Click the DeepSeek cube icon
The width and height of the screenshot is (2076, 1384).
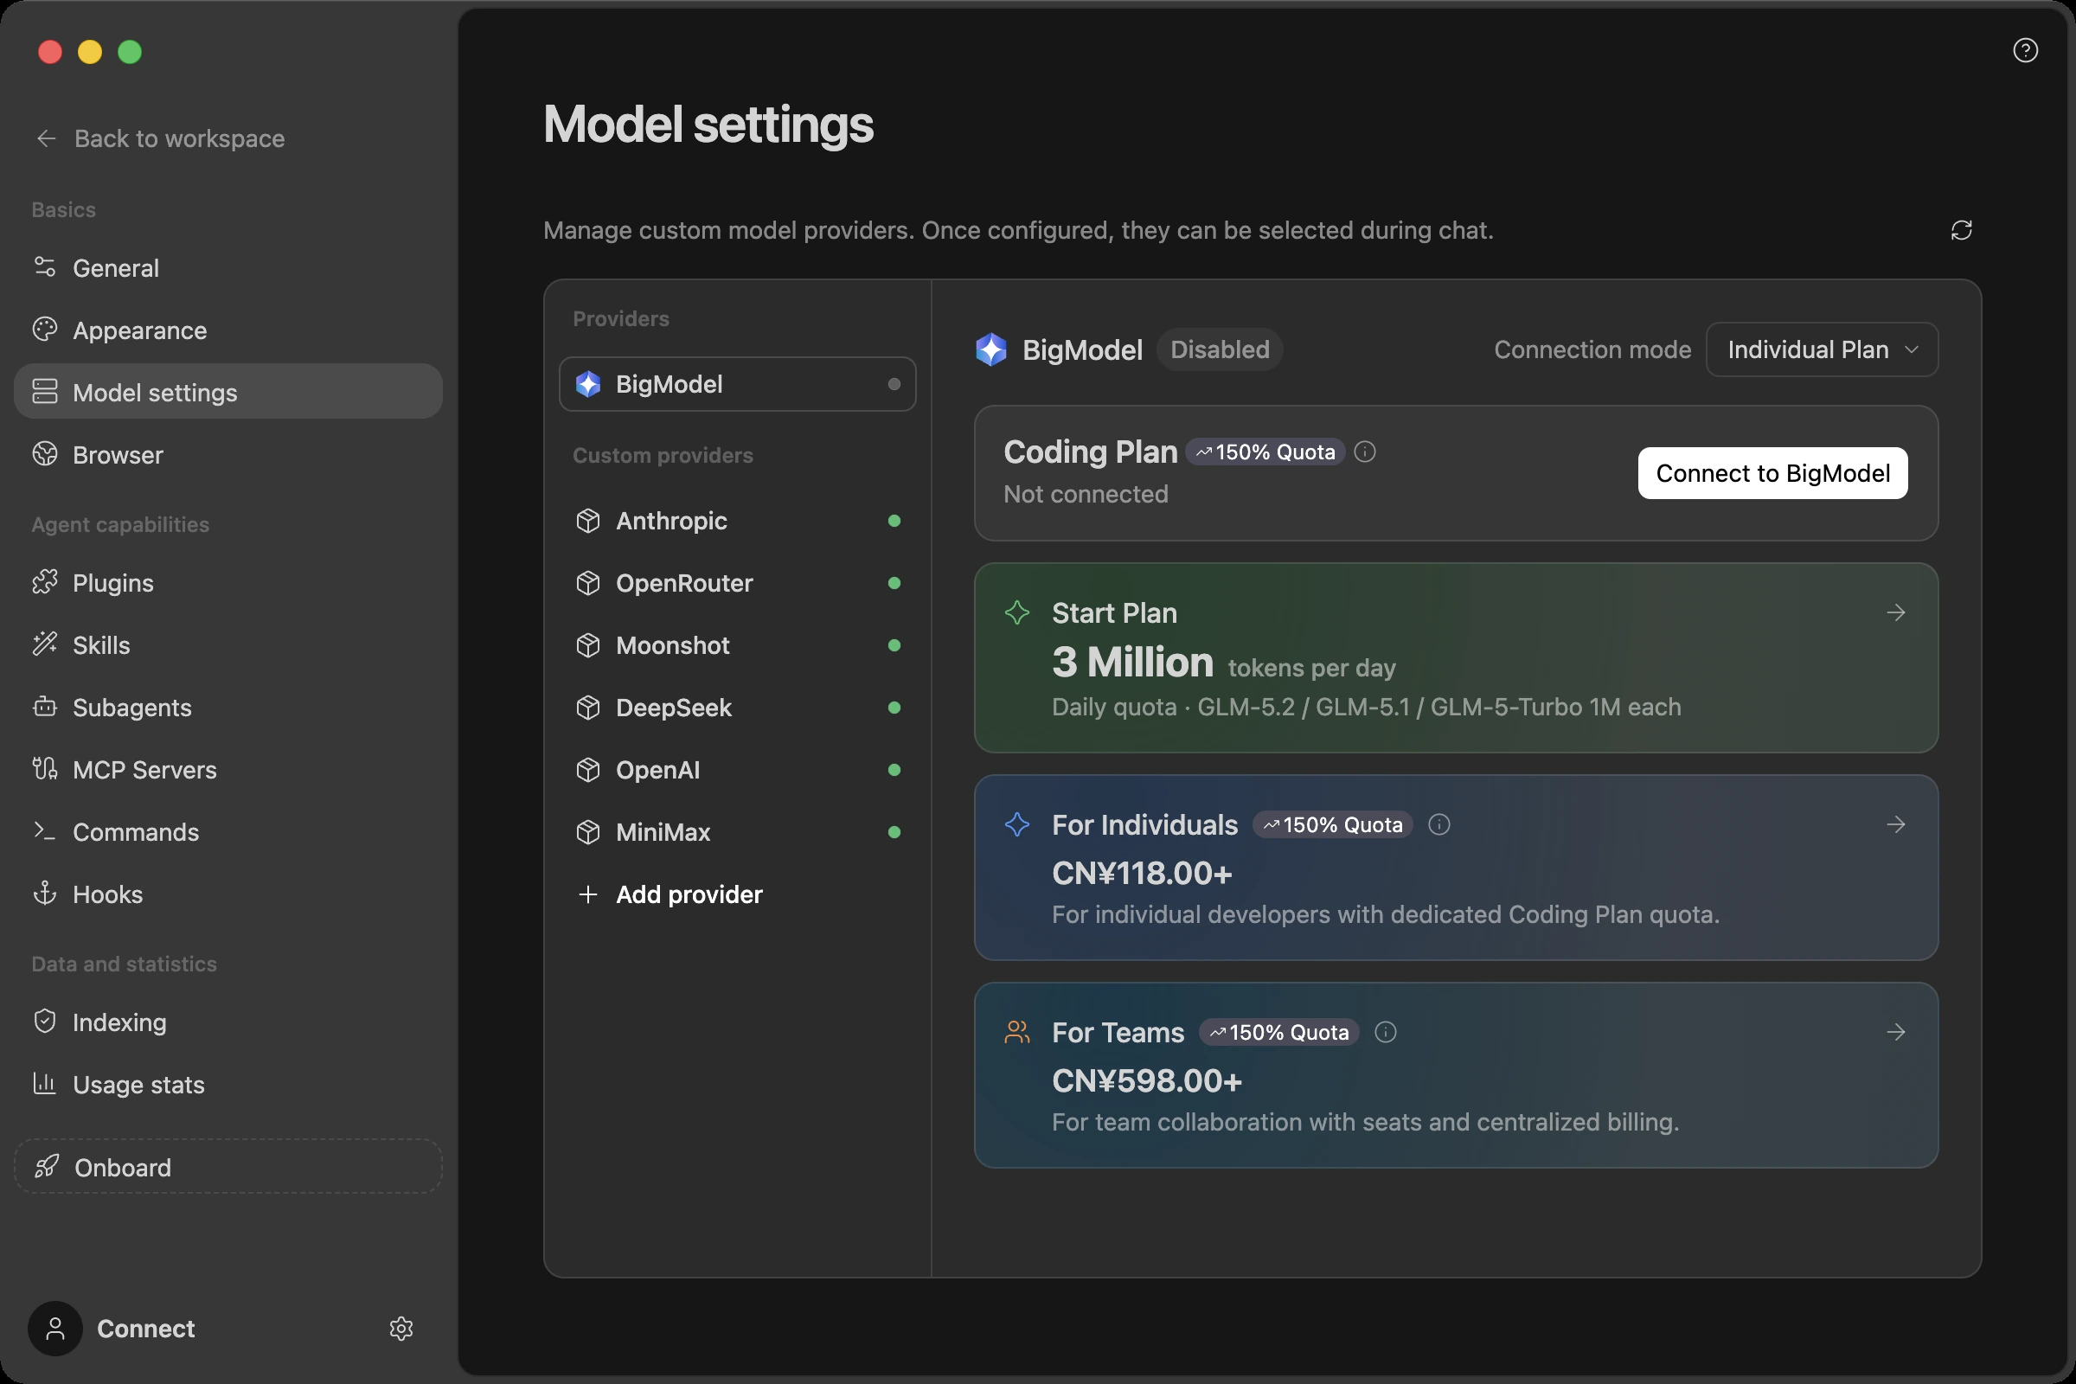click(588, 708)
